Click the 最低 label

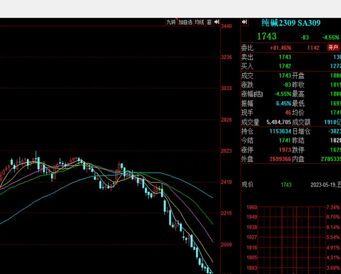(x=298, y=104)
